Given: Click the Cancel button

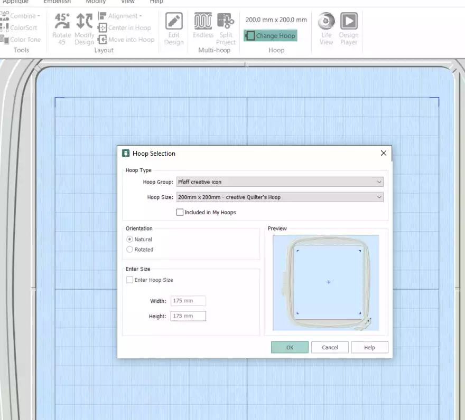Looking at the screenshot, I should [x=330, y=347].
